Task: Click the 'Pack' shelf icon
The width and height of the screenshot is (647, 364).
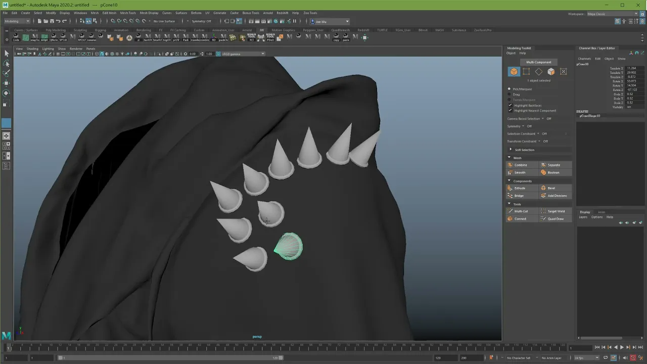Action: click(x=186, y=37)
